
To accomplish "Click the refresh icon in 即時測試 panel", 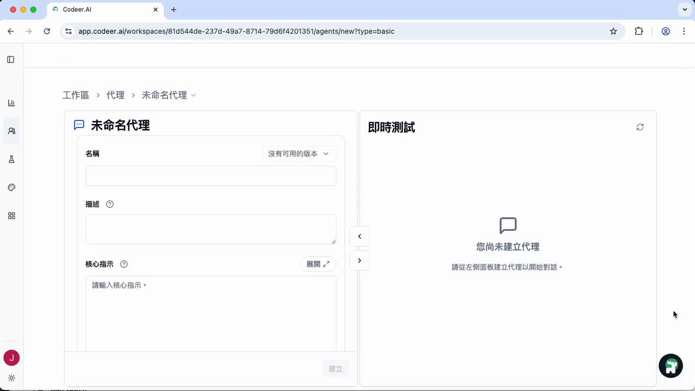I will pyautogui.click(x=640, y=127).
